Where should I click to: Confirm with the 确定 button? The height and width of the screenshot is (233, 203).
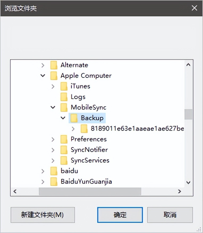coord(120,215)
